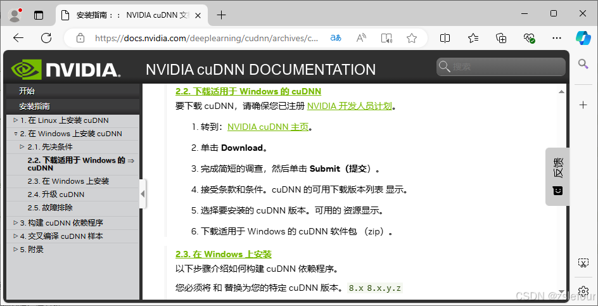Minimize the Edge window
This screenshot has height=306, width=598.
tap(525, 14)
